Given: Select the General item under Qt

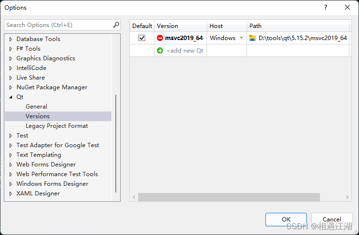Looking at the screenshot, I should pos(37,107).
